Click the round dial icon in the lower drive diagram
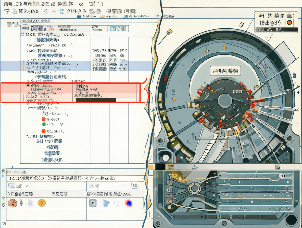The image size is (302, 228). [x=282, y=176]
